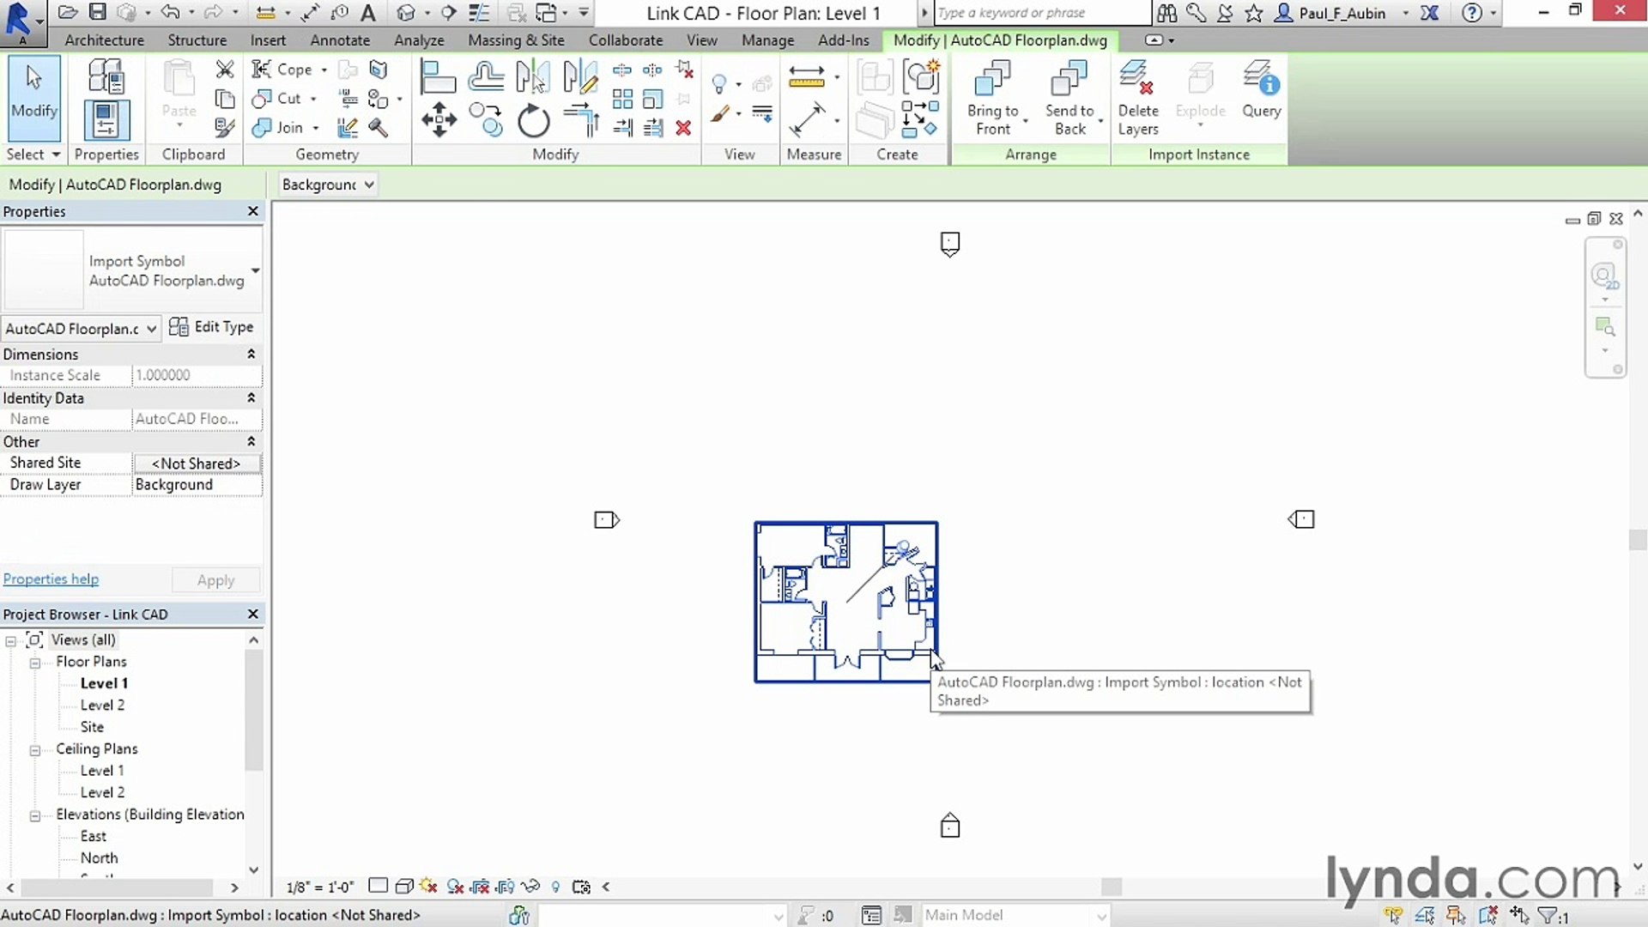The image size is (1648, 927).
Task: Select the AutoCAD floorplan drawing in canvas
Action: click(x=845, y=601)
